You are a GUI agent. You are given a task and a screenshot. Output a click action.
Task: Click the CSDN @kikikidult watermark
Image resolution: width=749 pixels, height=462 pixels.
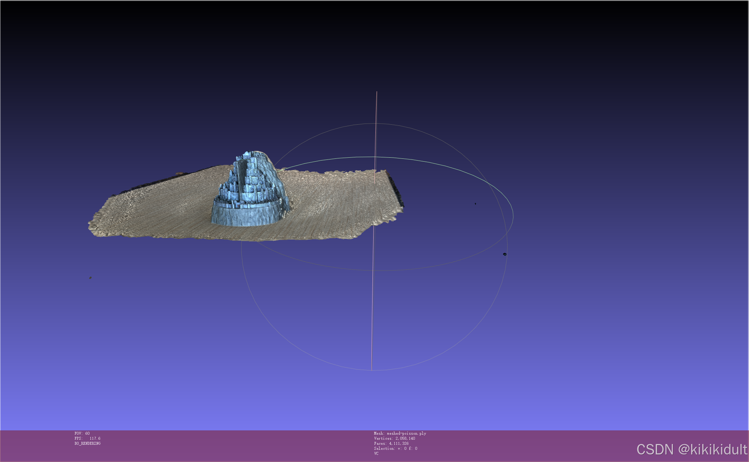click(x=692, y=449)
